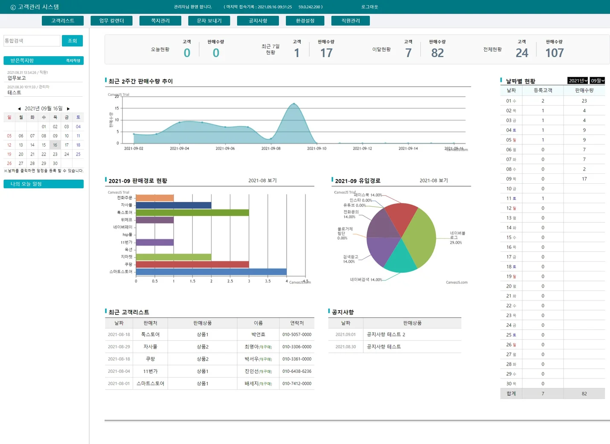
Task: Click the 11 토 row in 날짜별 현황
Action: [x=552, y=199]
